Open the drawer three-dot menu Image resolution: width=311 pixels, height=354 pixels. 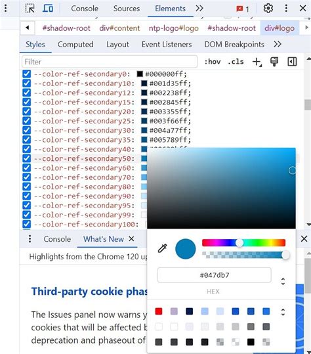click(x=30, y=239)
